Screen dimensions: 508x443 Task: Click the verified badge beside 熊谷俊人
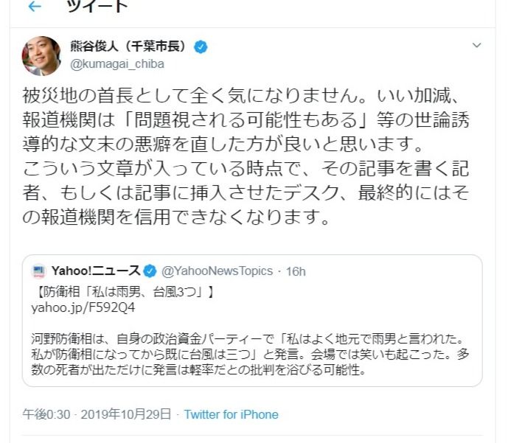200,47
